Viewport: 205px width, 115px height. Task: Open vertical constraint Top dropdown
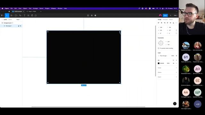click(168, 45)
